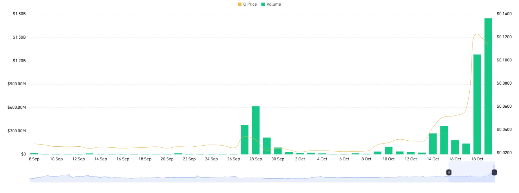Image resolution: width=519 pixels, height=193 pixels.
Task: Click the $900.00M left axis label
Action: (17, 84)
